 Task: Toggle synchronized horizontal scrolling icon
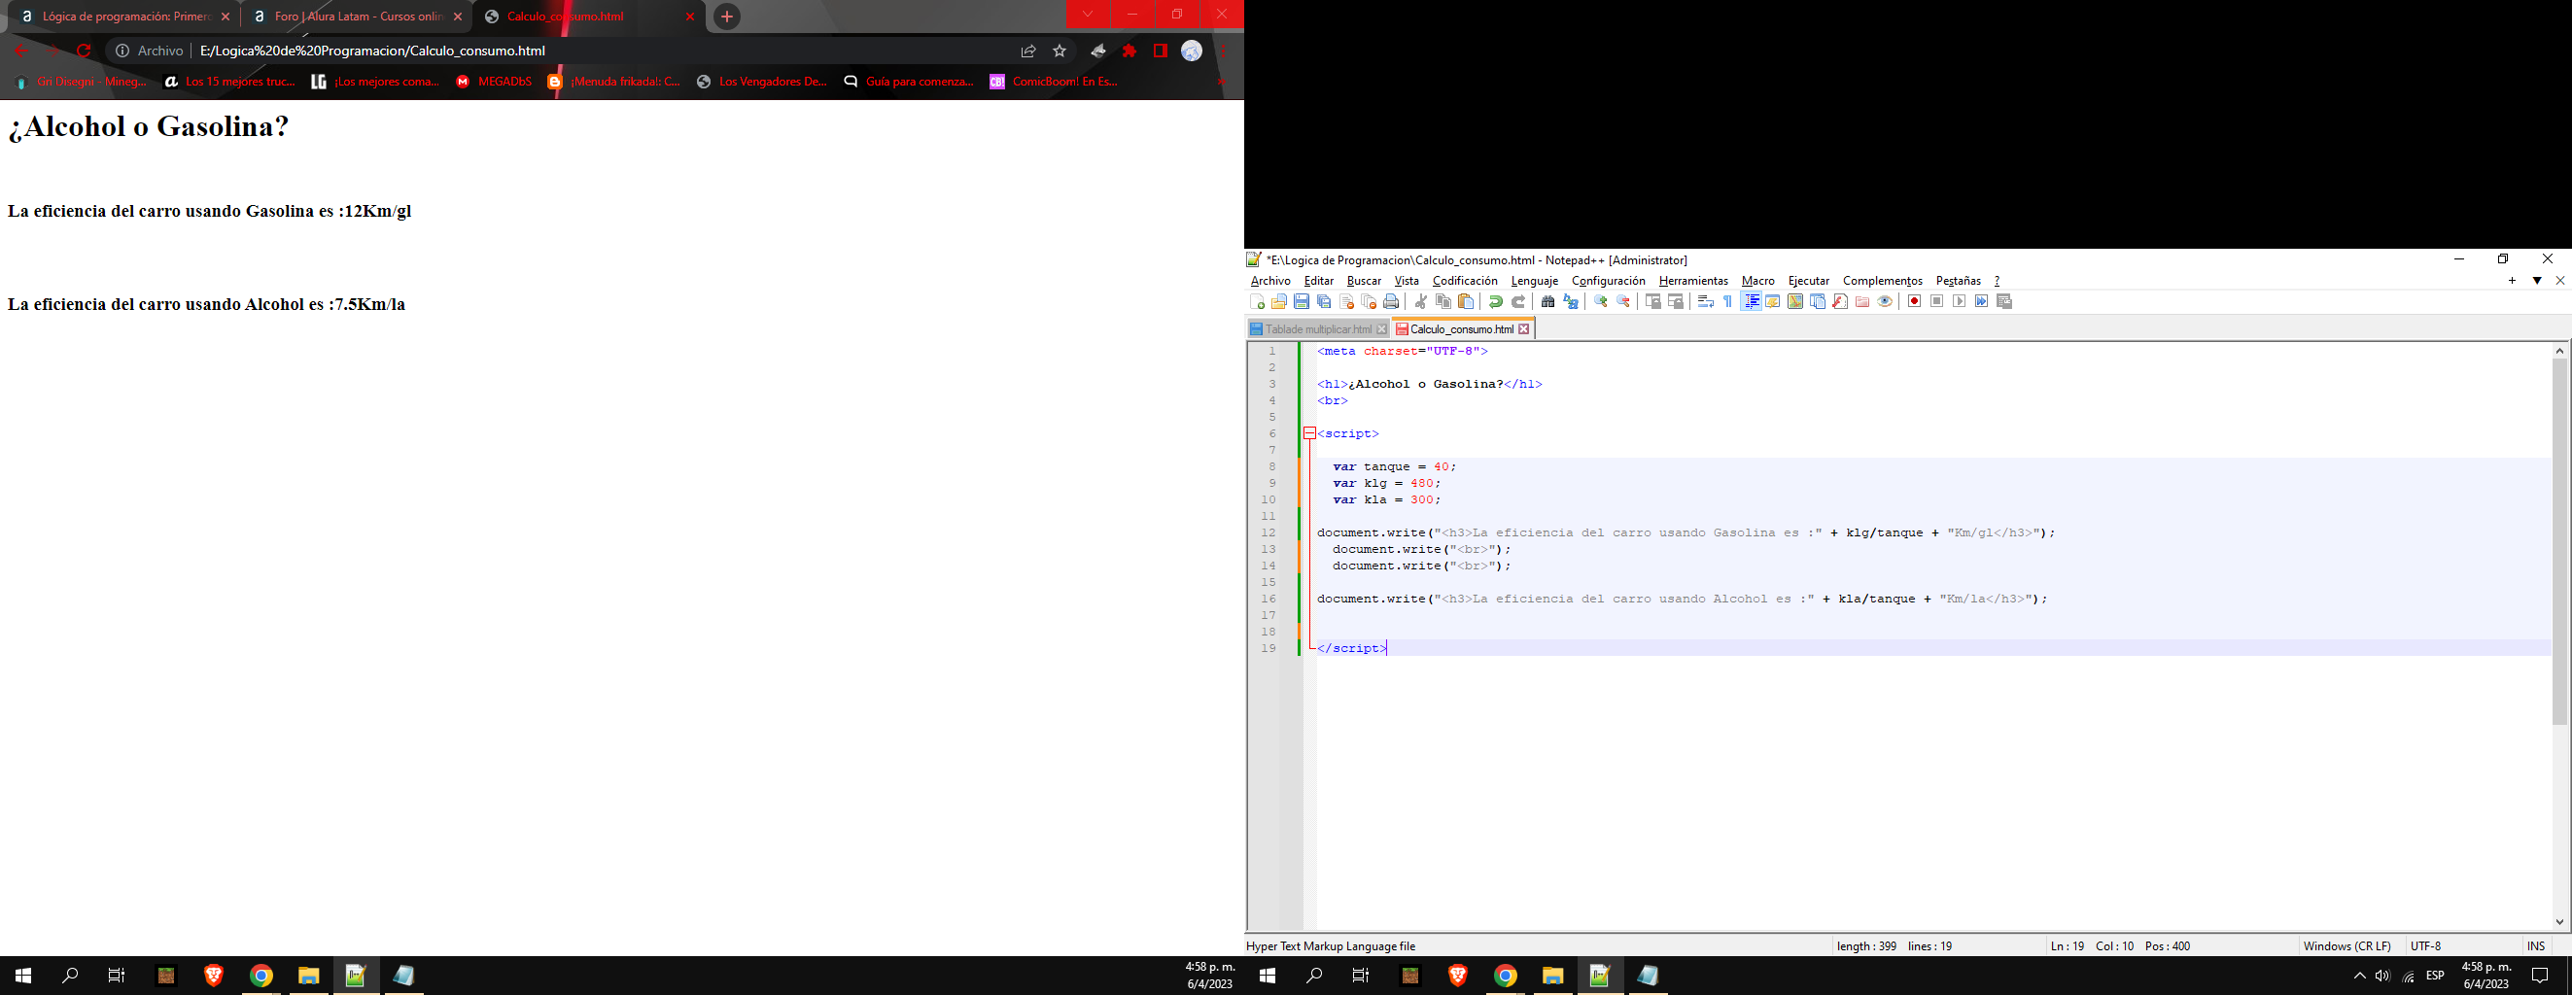pos(1676,301)
